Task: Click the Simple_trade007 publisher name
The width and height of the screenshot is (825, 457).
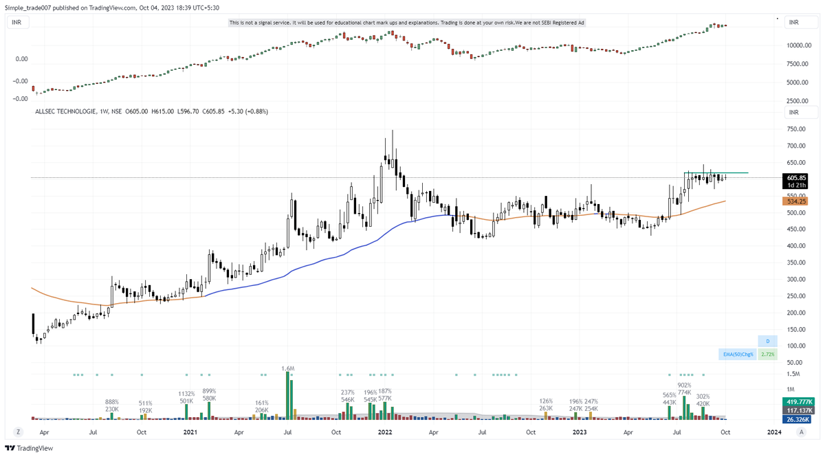Action: (29, 8)
